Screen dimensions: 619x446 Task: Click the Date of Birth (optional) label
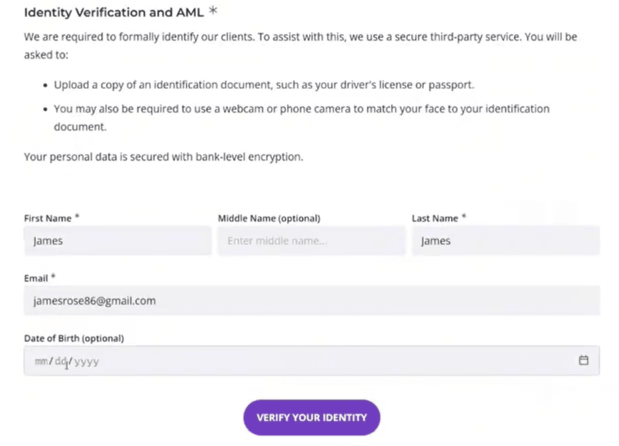(x=74, y=338)
